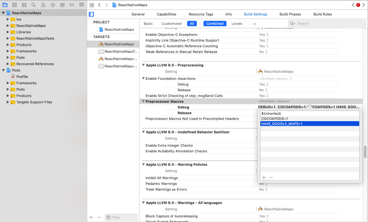
Task: Open the Build Phases tab
Action: [290, 14]
